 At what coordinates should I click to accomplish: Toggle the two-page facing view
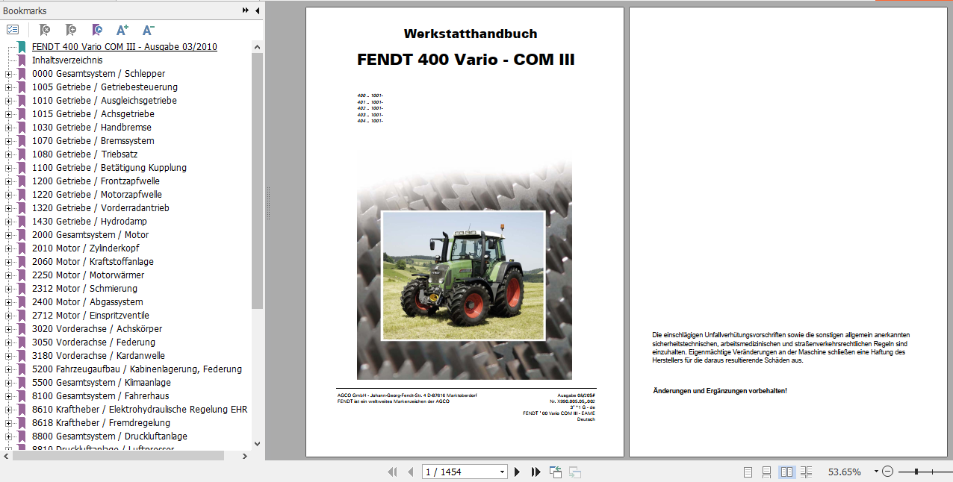click(x=786, y=472)
